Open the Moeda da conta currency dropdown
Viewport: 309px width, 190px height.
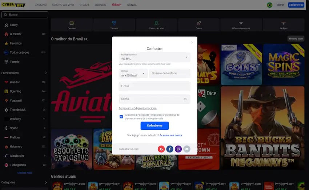[x=154, y=57]
